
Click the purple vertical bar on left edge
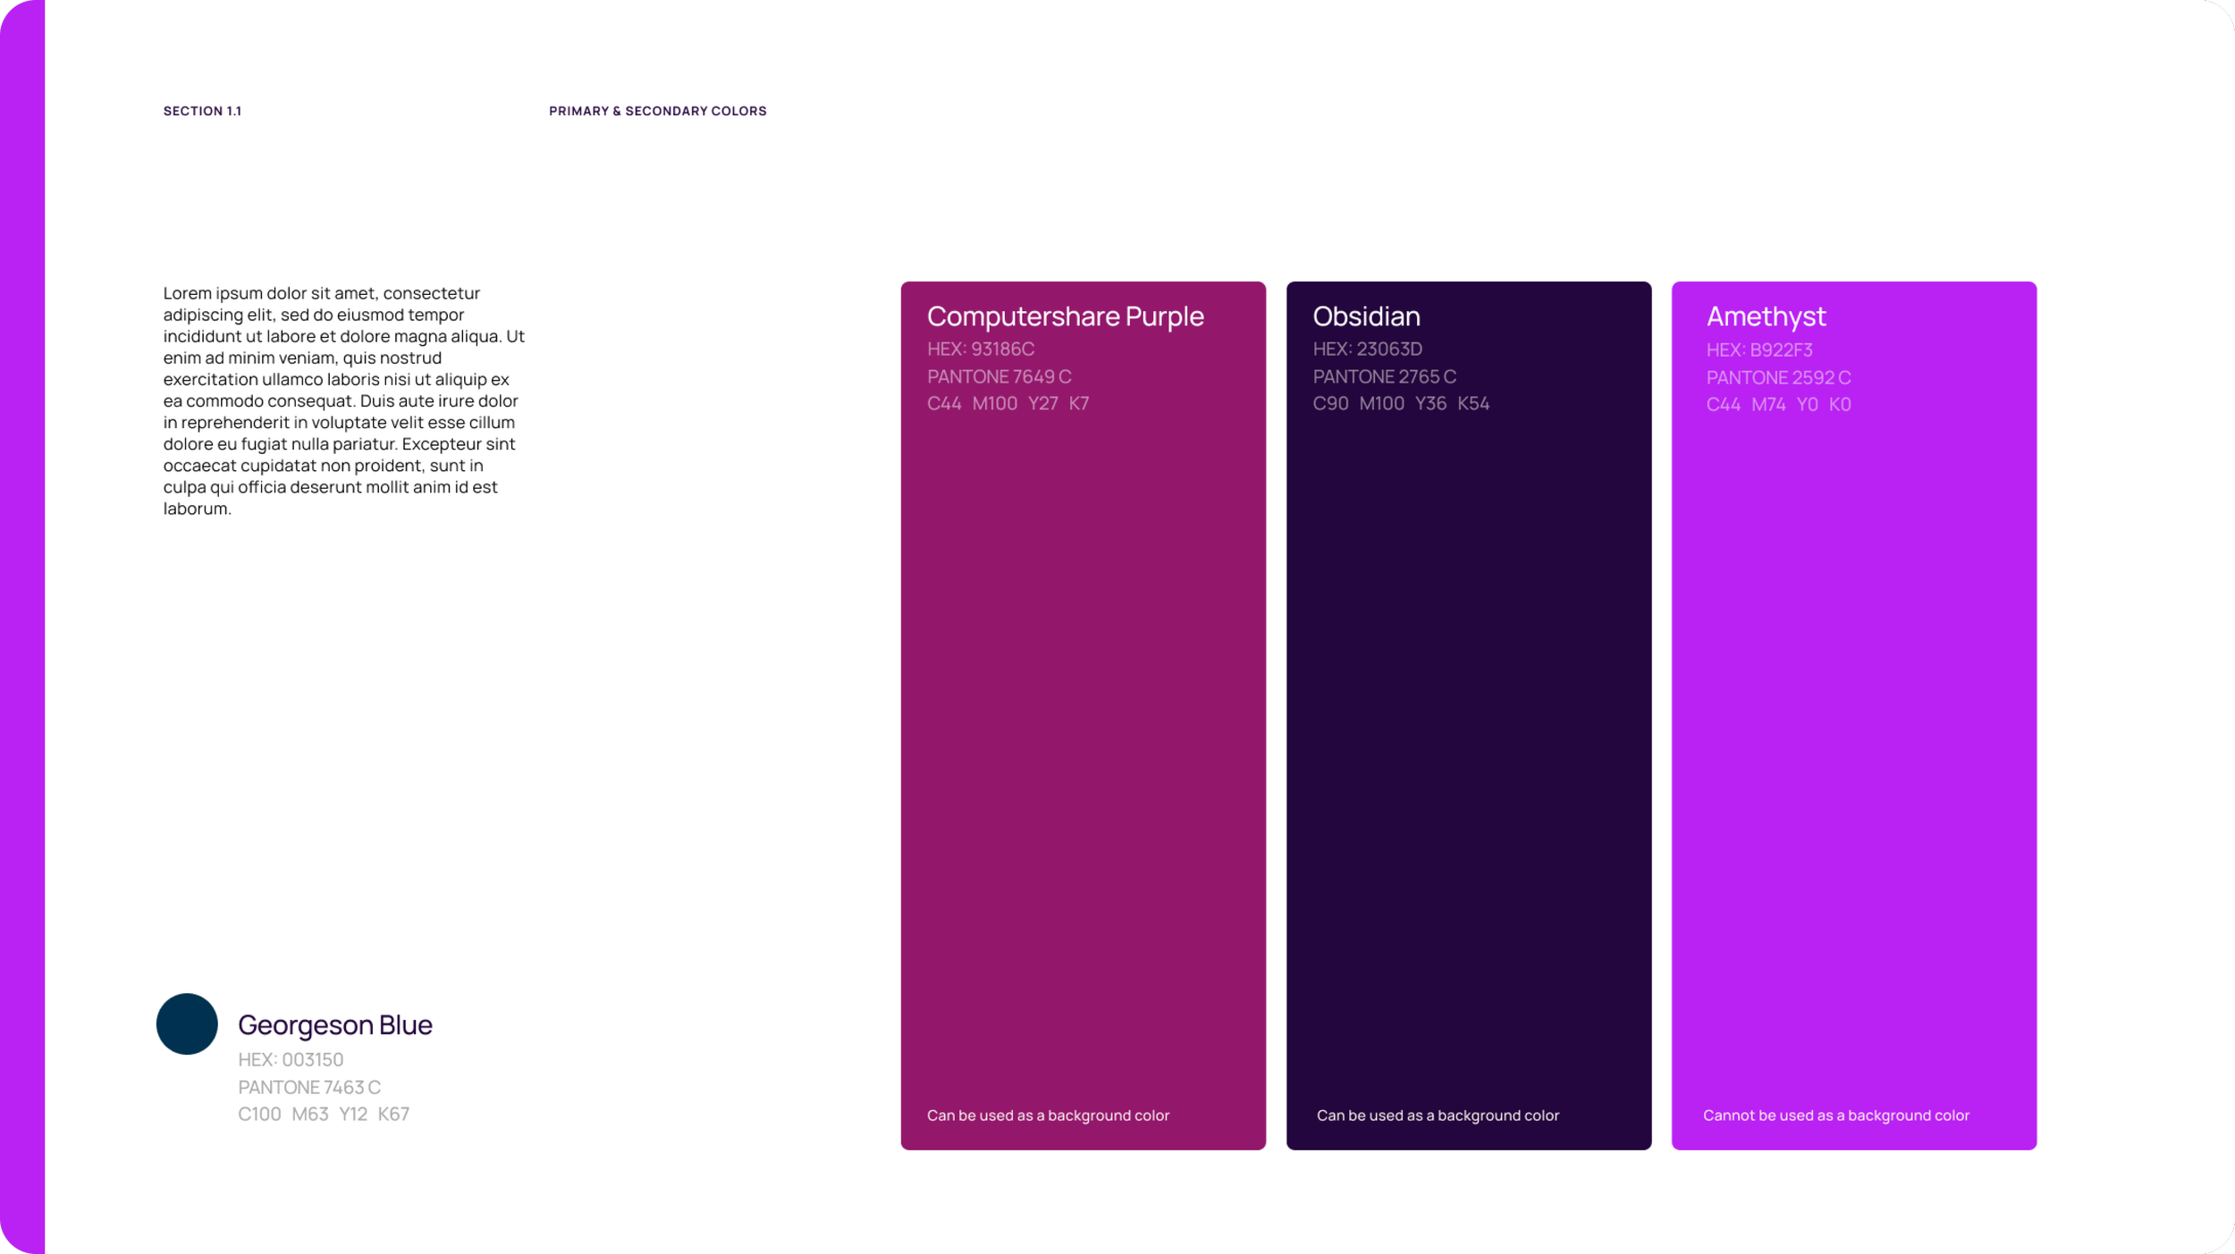tap(22, 626)
